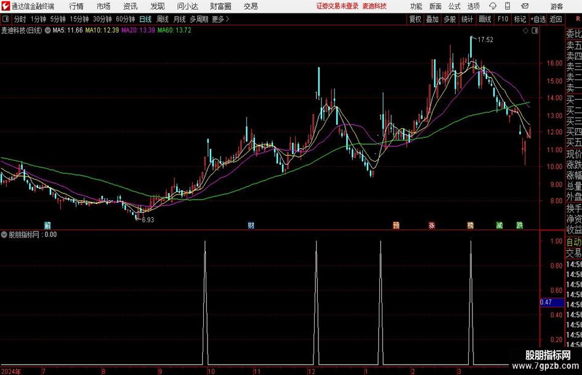
Task: Click the MA10: 12.39 indicator label
Action: point(102,30)
